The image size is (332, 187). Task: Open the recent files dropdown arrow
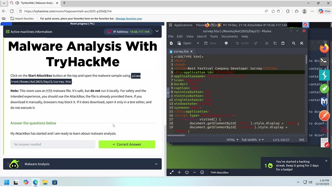(x=198, y=43)
